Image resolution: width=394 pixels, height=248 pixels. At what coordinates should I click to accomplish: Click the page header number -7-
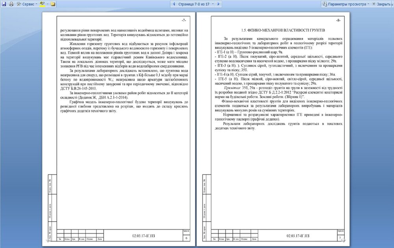pos(184,21)
